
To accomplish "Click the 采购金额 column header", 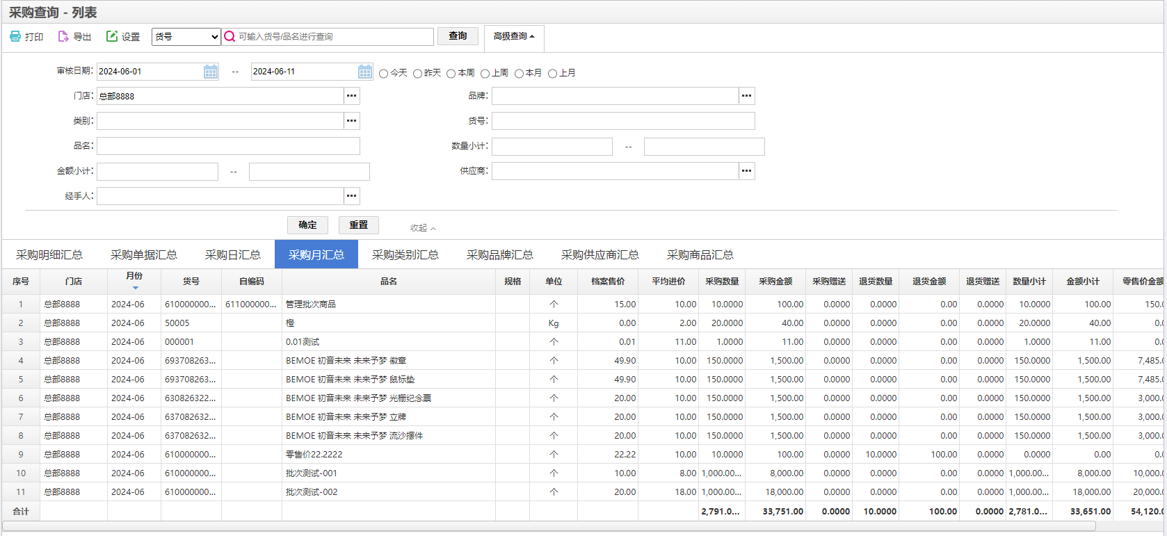I will [775, 282].
